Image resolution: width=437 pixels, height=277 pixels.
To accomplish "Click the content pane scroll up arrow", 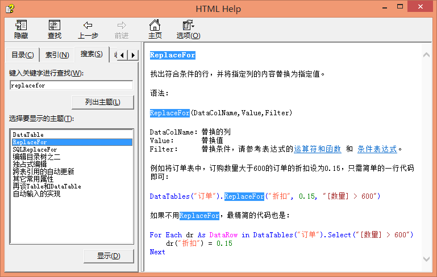I will 426,55.
